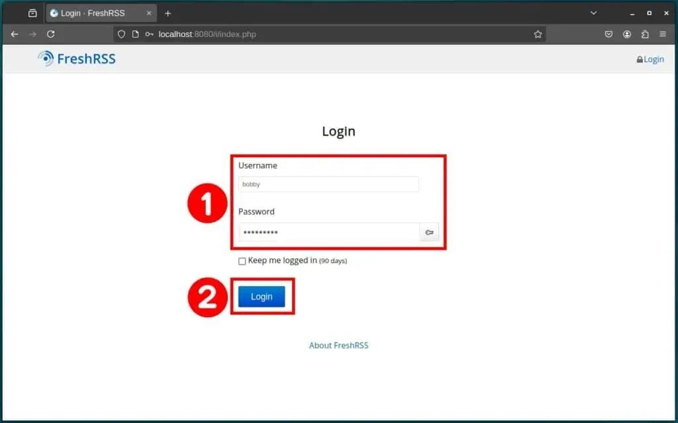Click the saved-logins key icon in the address bar

point(150,34)
